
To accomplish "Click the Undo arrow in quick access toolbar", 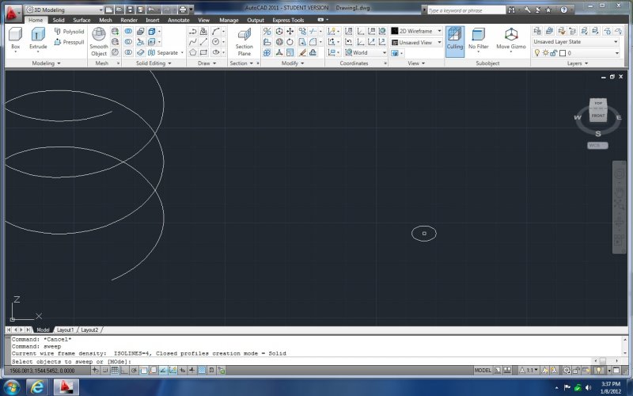I will pyautogui.click(x=151, y=10).
